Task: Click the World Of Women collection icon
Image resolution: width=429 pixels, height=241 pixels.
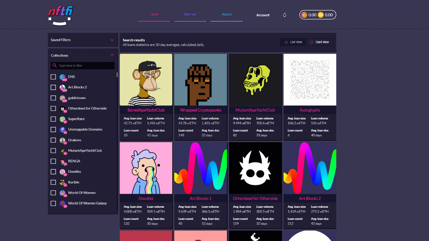Action: coord(63,193)
